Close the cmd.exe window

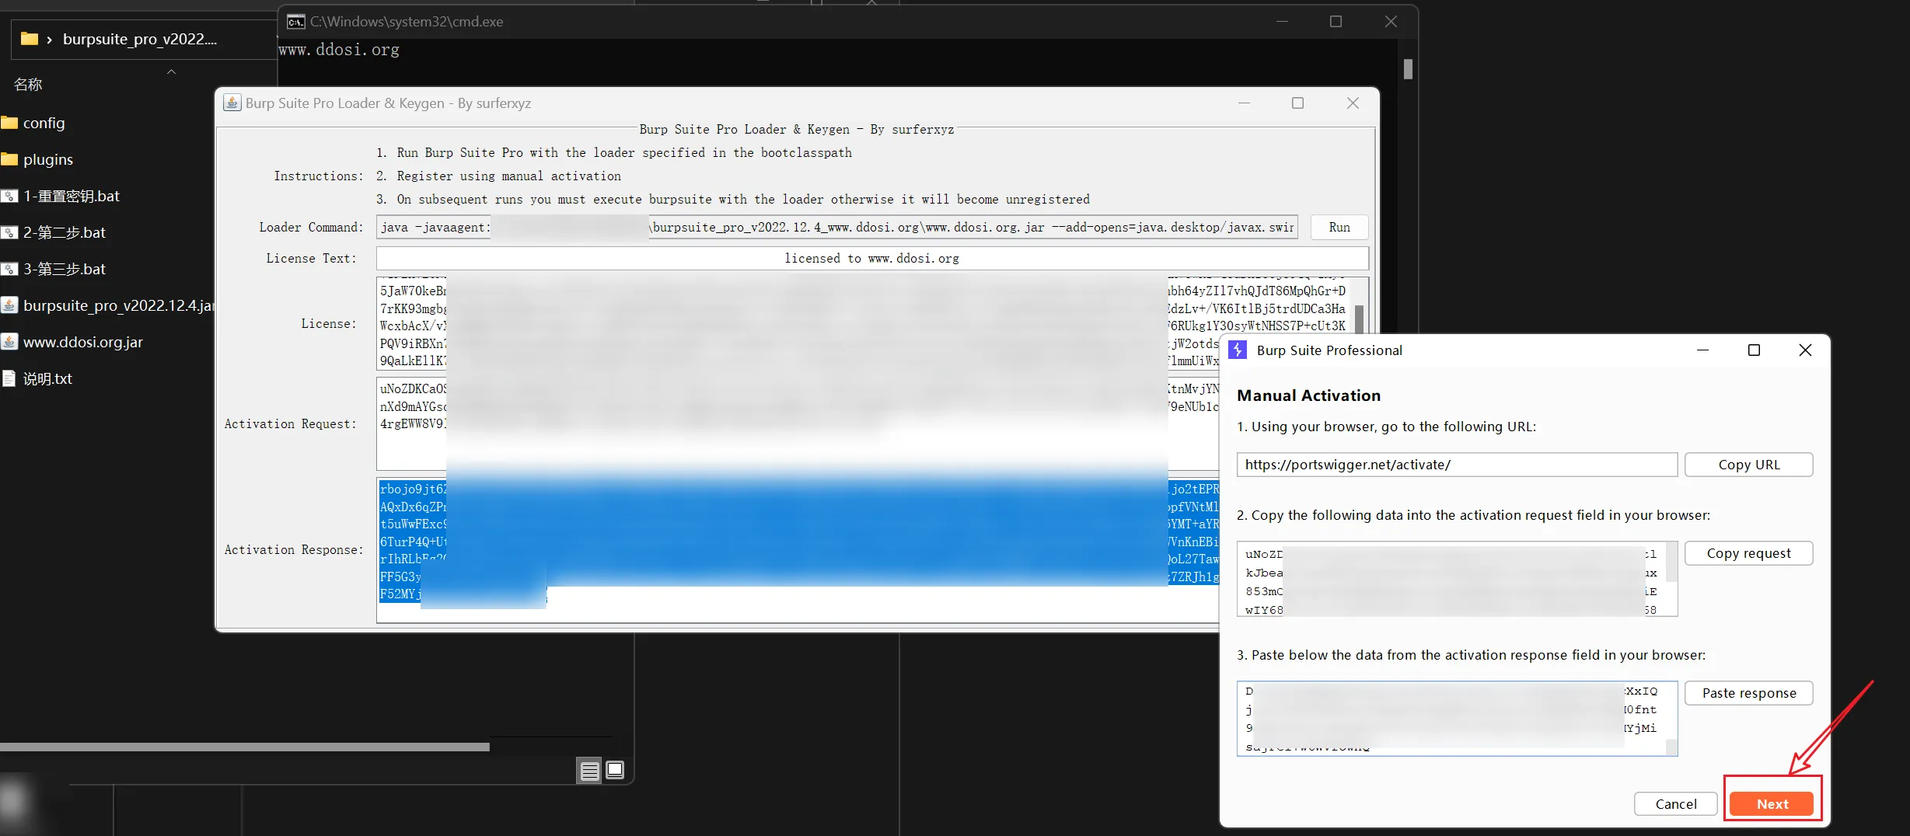pyautogui.click(x=1391, y=21)
